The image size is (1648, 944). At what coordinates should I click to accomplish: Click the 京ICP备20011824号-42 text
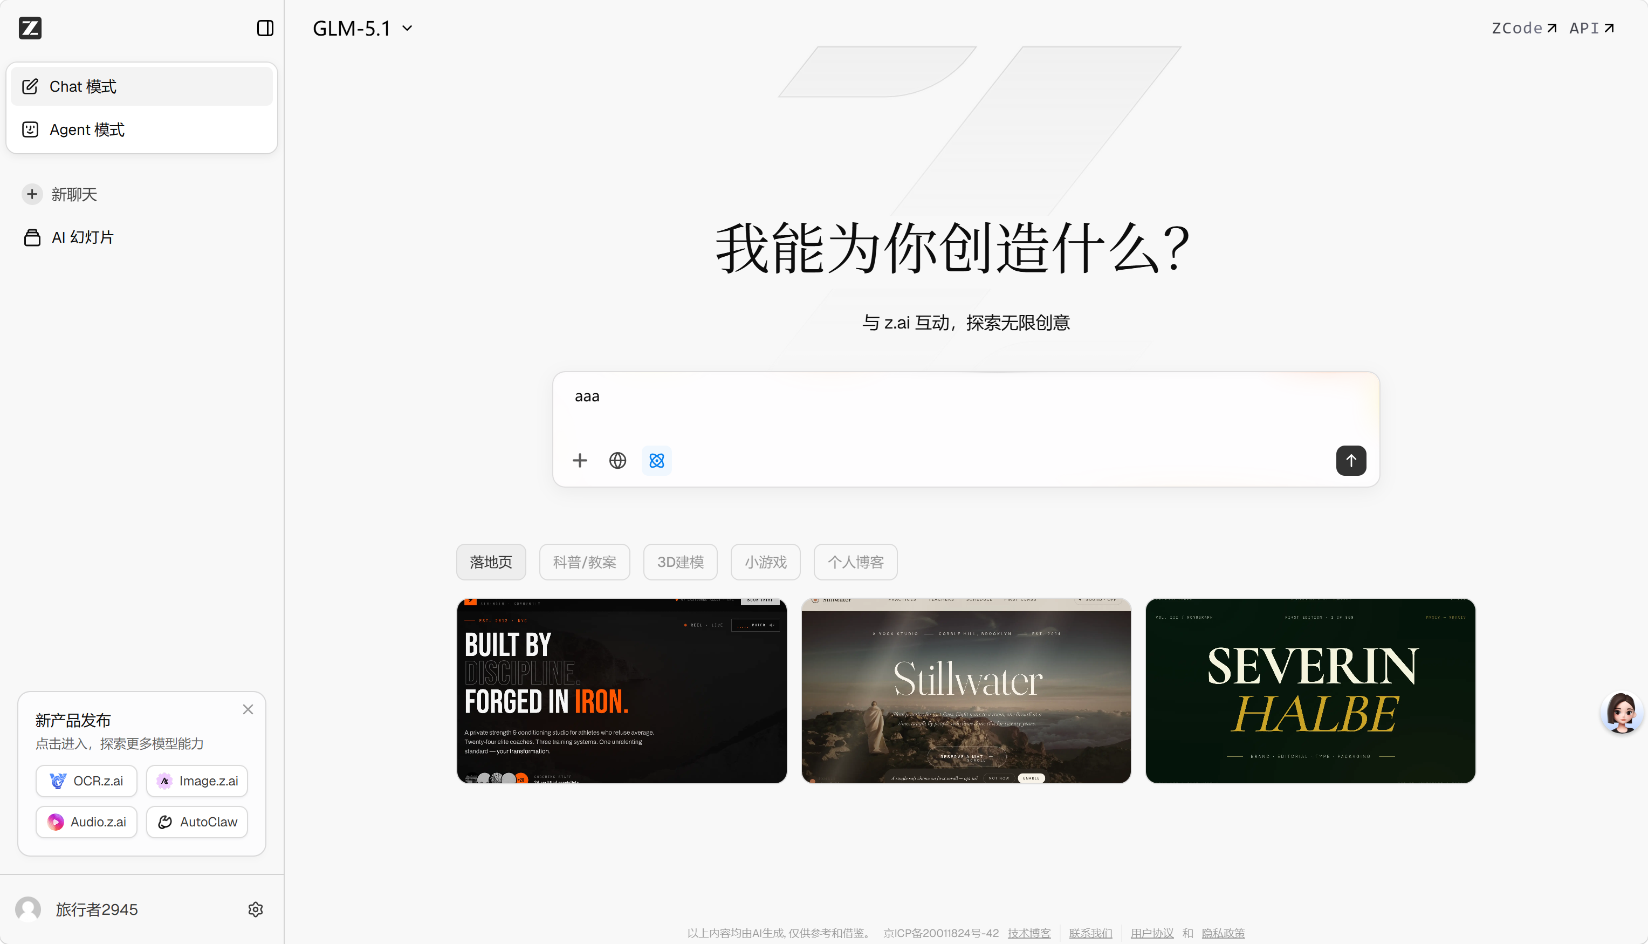(941, 933)
